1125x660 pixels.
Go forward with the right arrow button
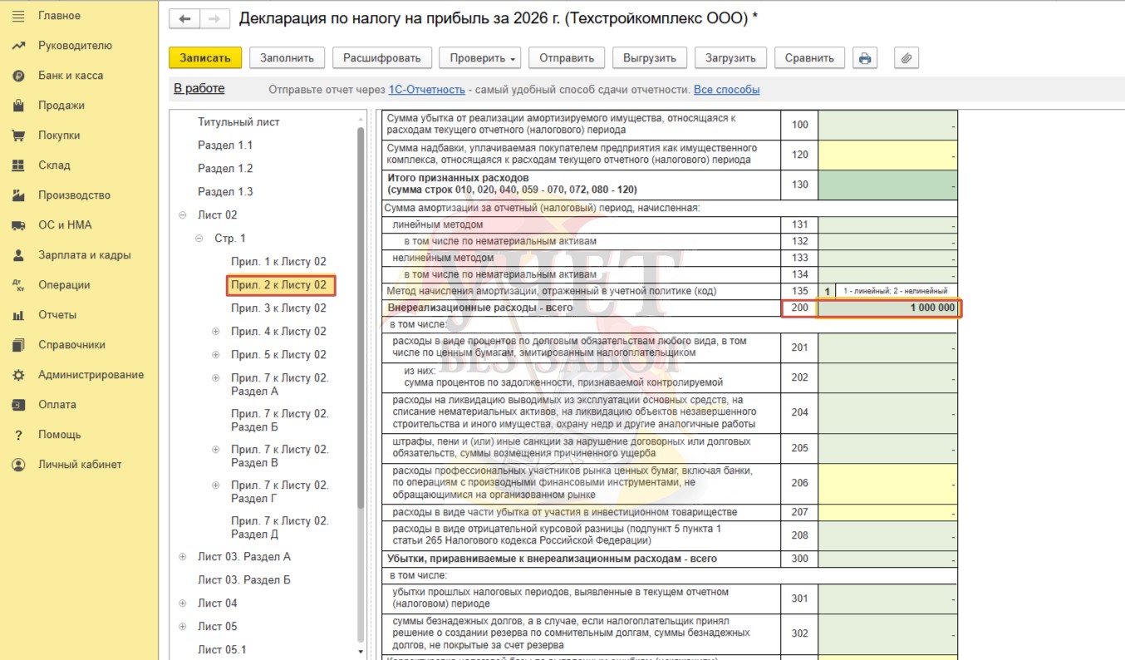point(214,19)
